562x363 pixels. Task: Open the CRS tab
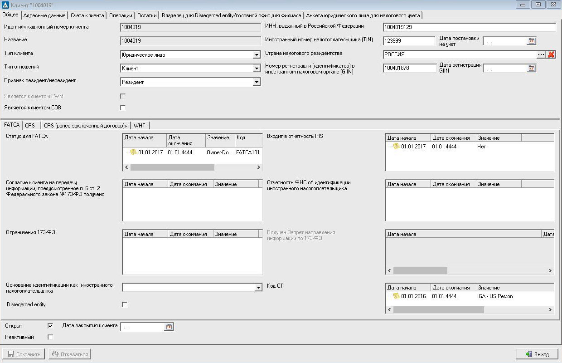(x=30, y=126)
